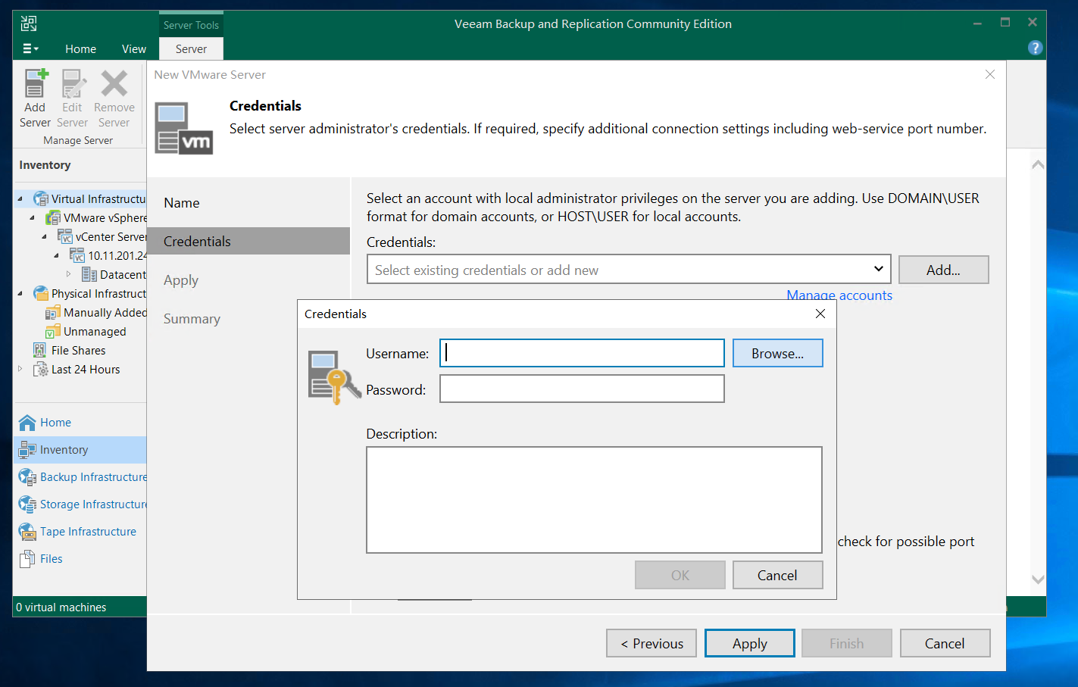Close the Credentials dialog with X
The image size is (1078, 687).
820,314
